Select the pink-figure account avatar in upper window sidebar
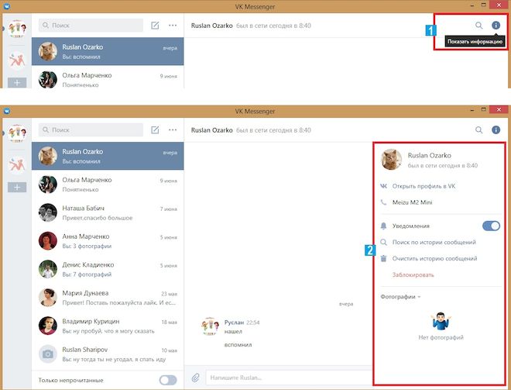511x390 pixels. pos(17,60)
